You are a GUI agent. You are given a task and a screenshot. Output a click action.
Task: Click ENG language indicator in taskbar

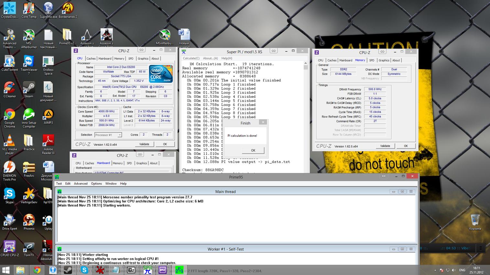pos(462,270)
